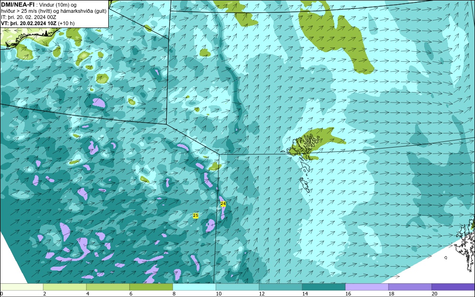475x297 pixels.
Task: Select the 4–6 m/s green legend swatch
Action: click(x=108, y=287)
